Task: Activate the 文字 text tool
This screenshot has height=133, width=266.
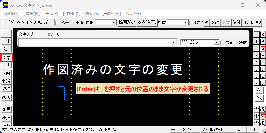Action: (x=6, y=58)
